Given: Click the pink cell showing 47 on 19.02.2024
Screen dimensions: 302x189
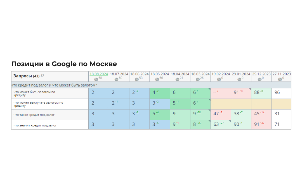Looking at the screenshot, I should coord(220,114).
